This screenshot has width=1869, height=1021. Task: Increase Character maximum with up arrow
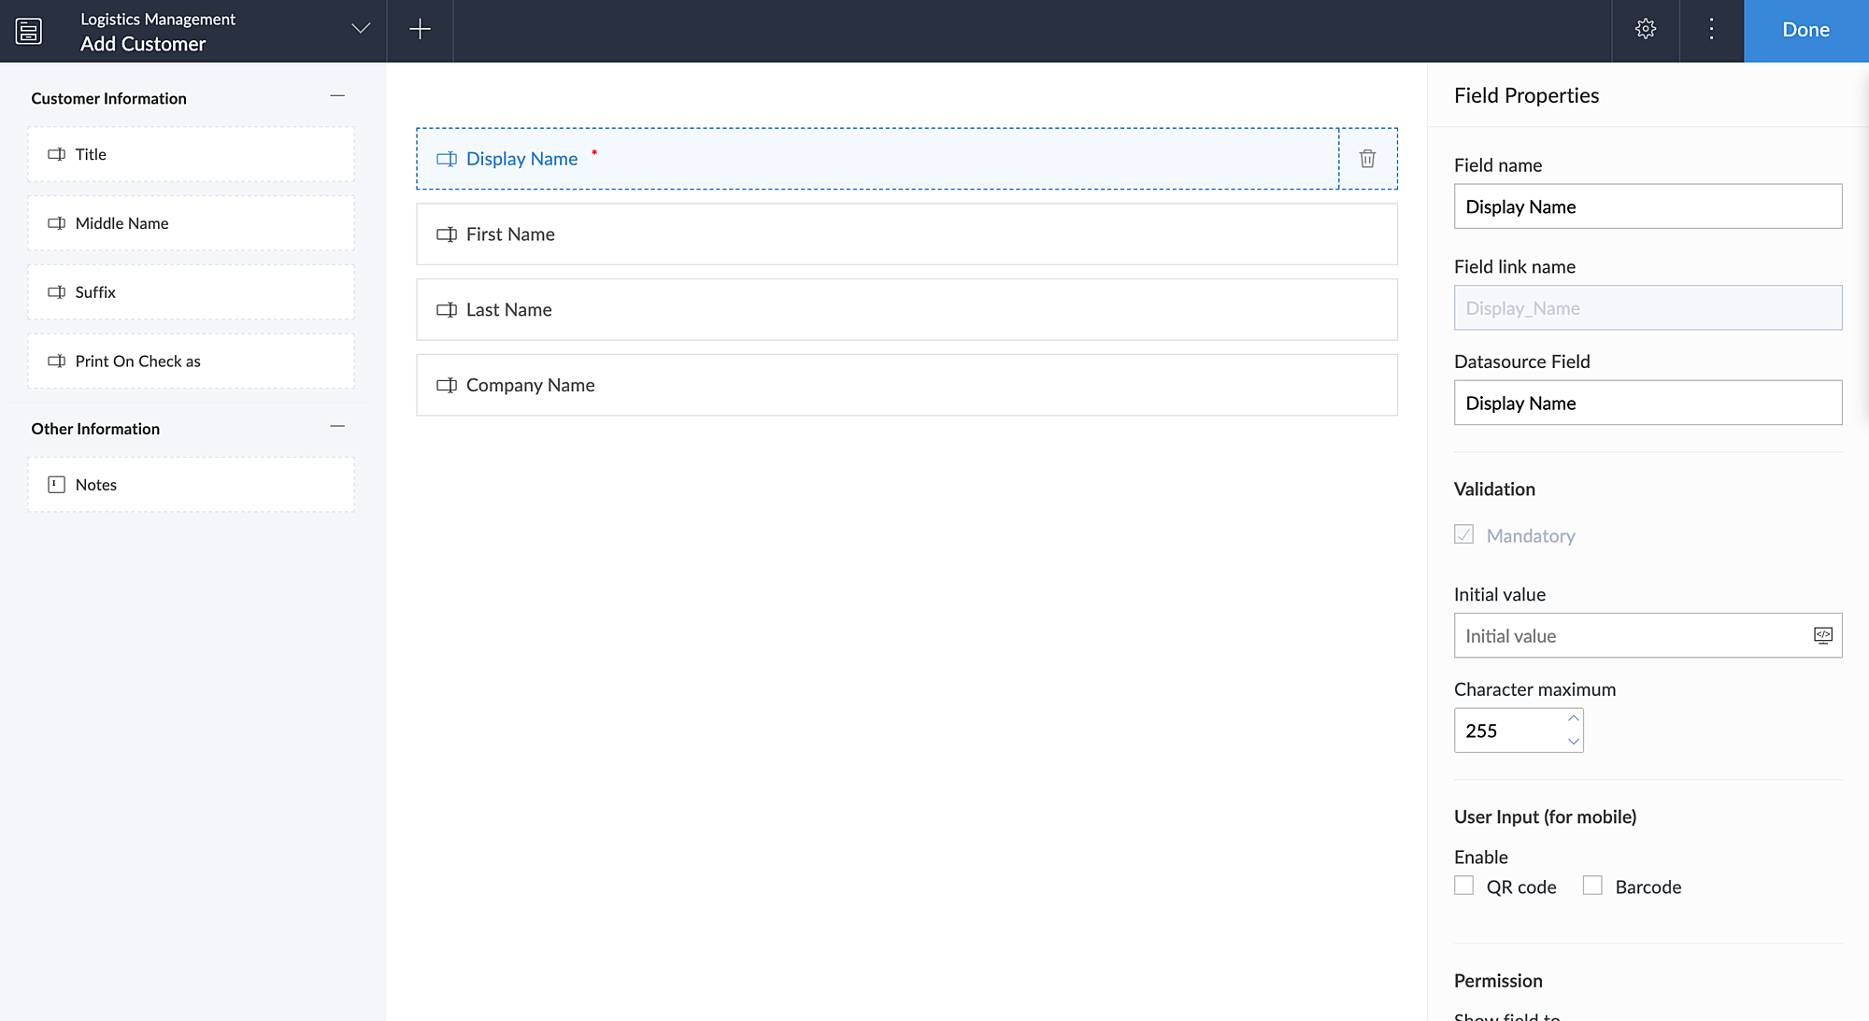pyautogui.click(x=1574, y=718)
